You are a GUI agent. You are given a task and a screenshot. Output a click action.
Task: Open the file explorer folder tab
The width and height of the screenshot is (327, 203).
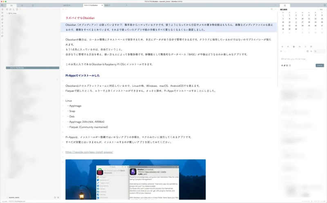pos(11,5)
